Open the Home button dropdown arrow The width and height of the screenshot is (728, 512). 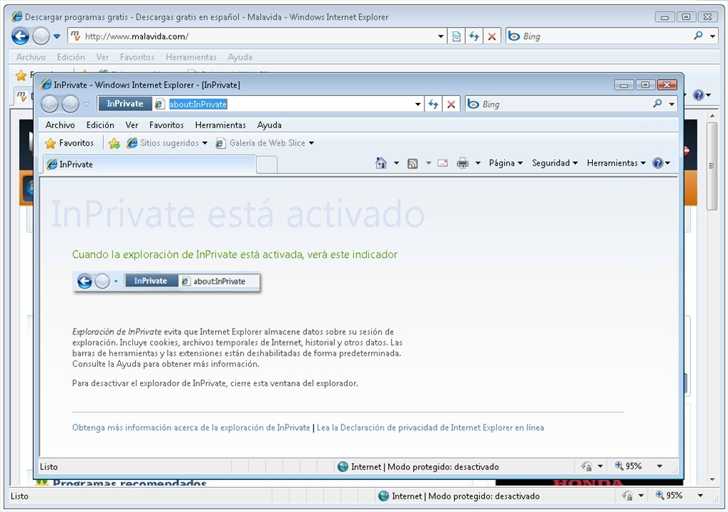[x=396, y=163]
